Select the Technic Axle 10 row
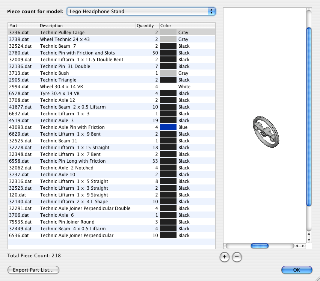This screenshot has width=320, height=281. point(112,174)
